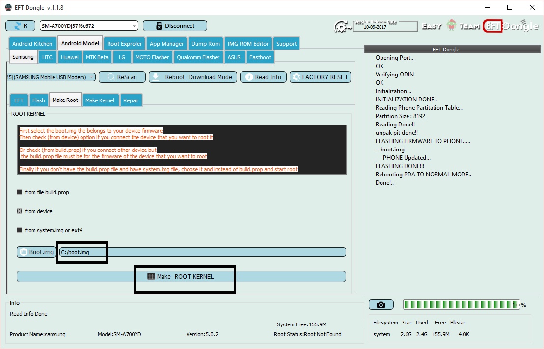
Task: Open the SM-A700YD device dropdown
Action: point(89,25)
